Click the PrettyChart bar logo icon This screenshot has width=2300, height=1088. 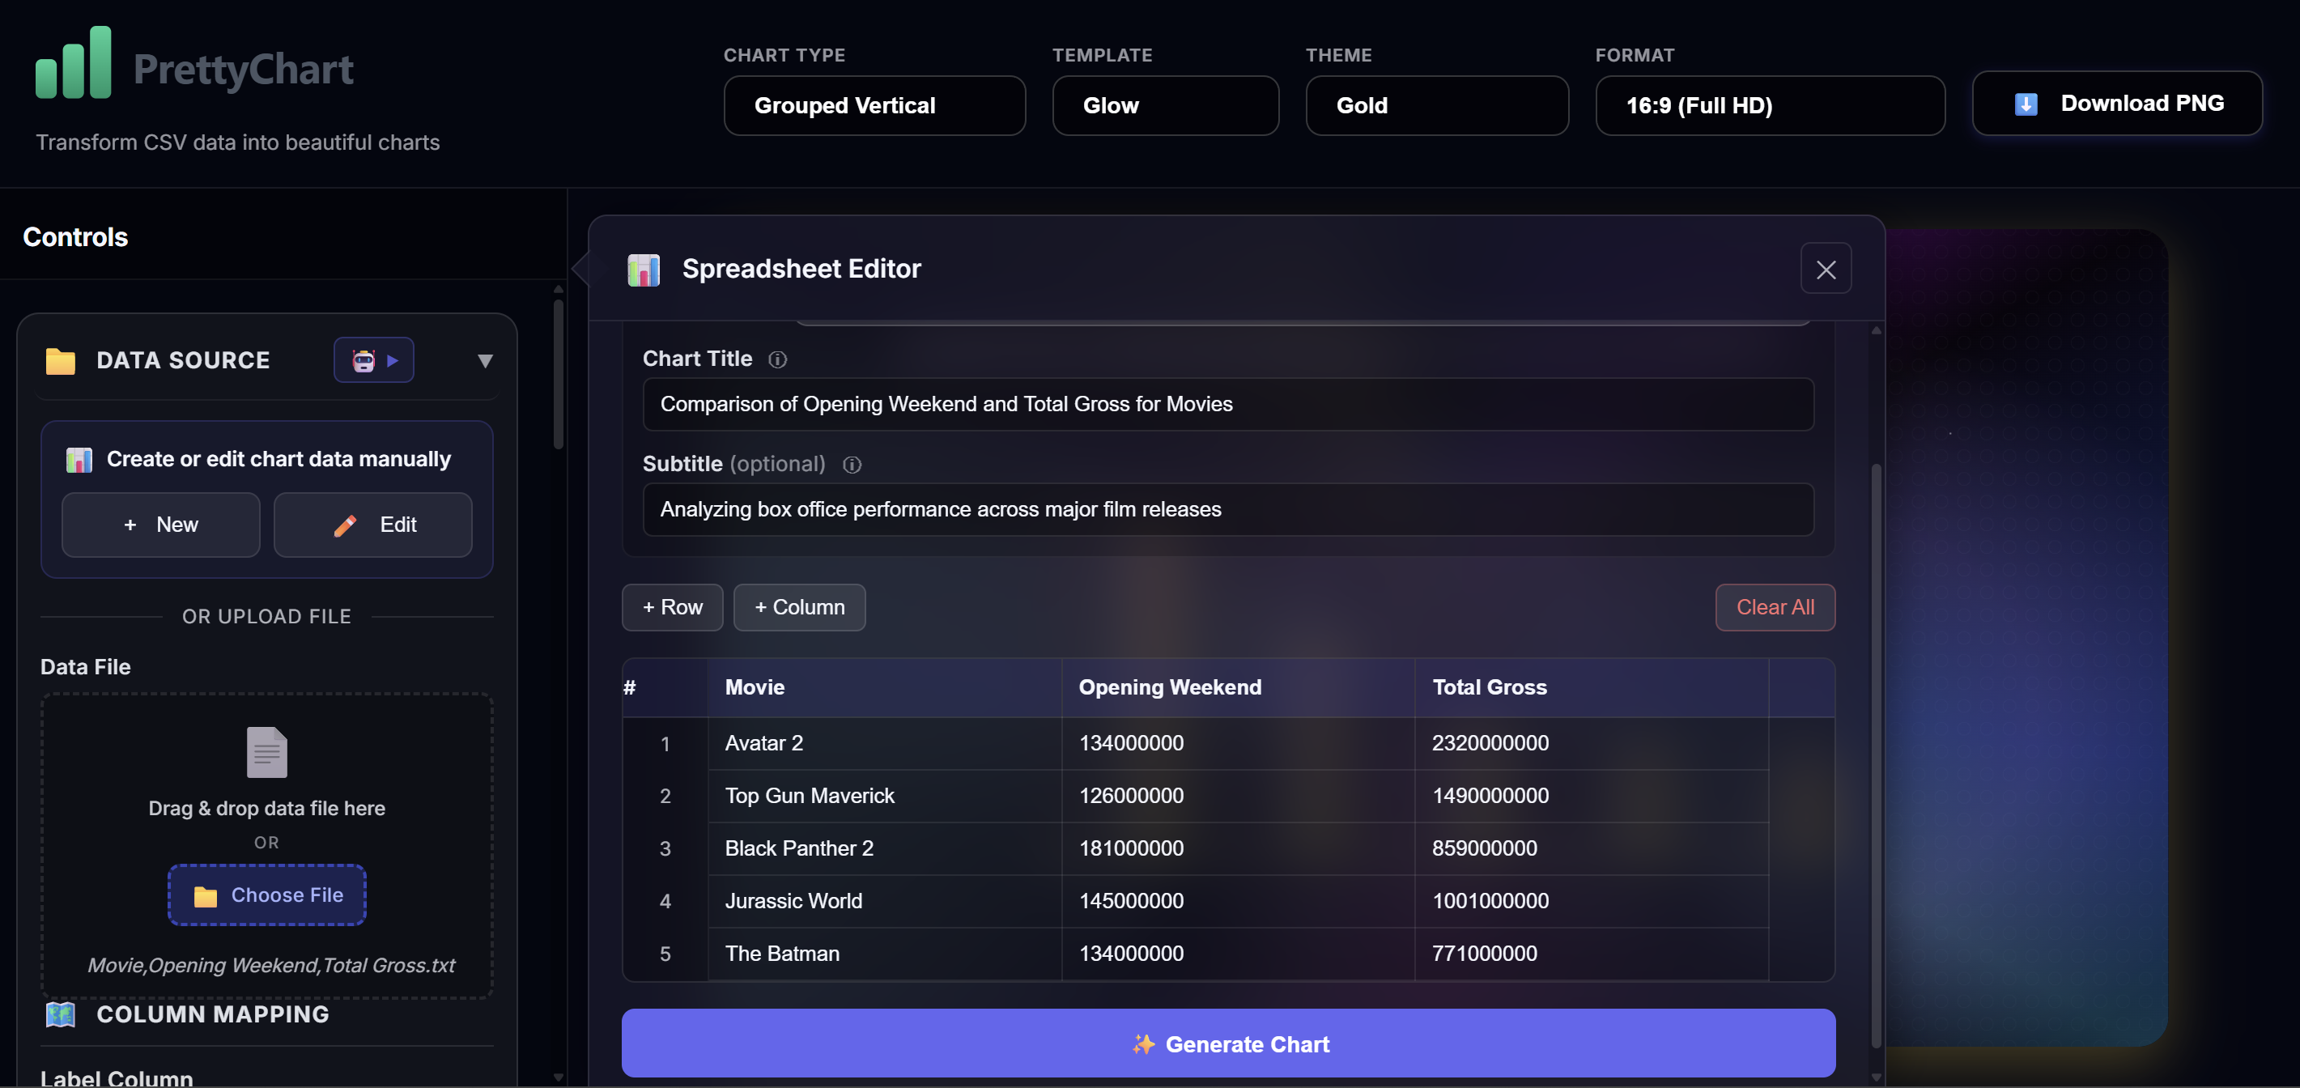tap(73, 64)
